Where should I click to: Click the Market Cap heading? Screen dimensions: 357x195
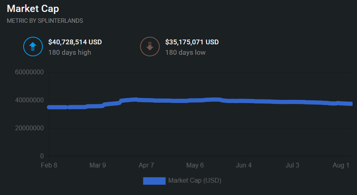pos(33,9)
